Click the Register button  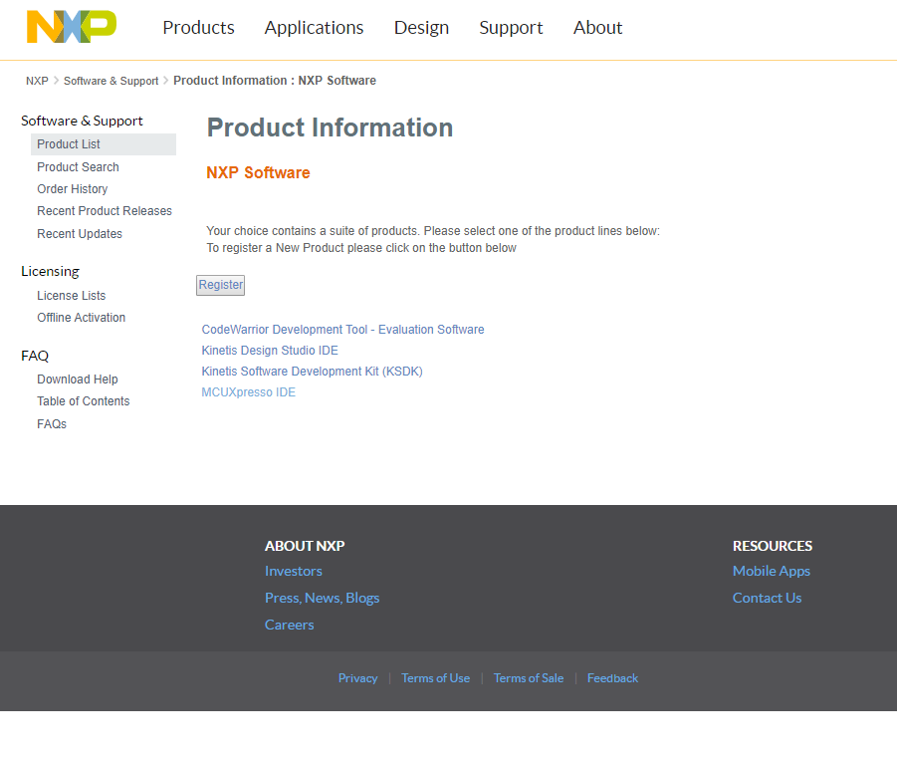coord(220,285)
